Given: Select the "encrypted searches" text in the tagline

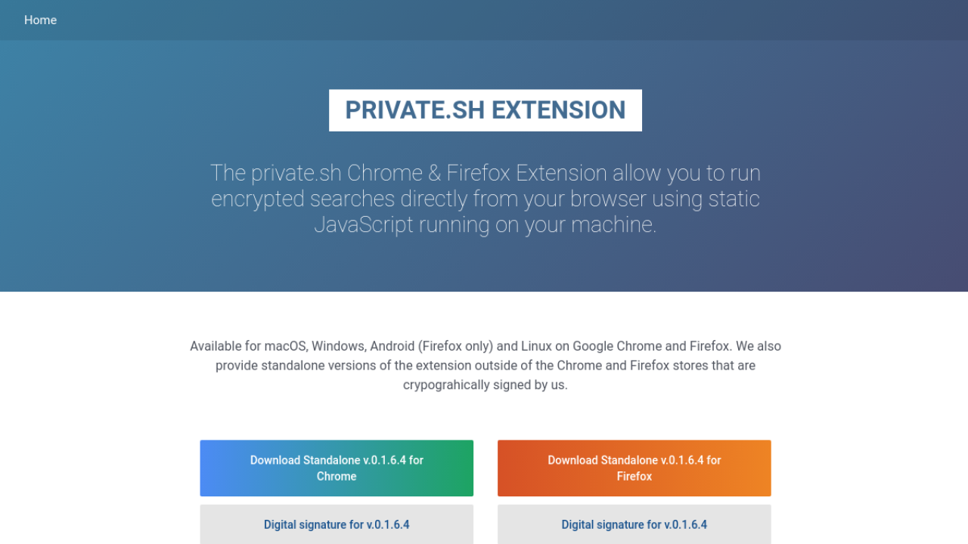Looking at the screenshot, I should click(302, 199).
